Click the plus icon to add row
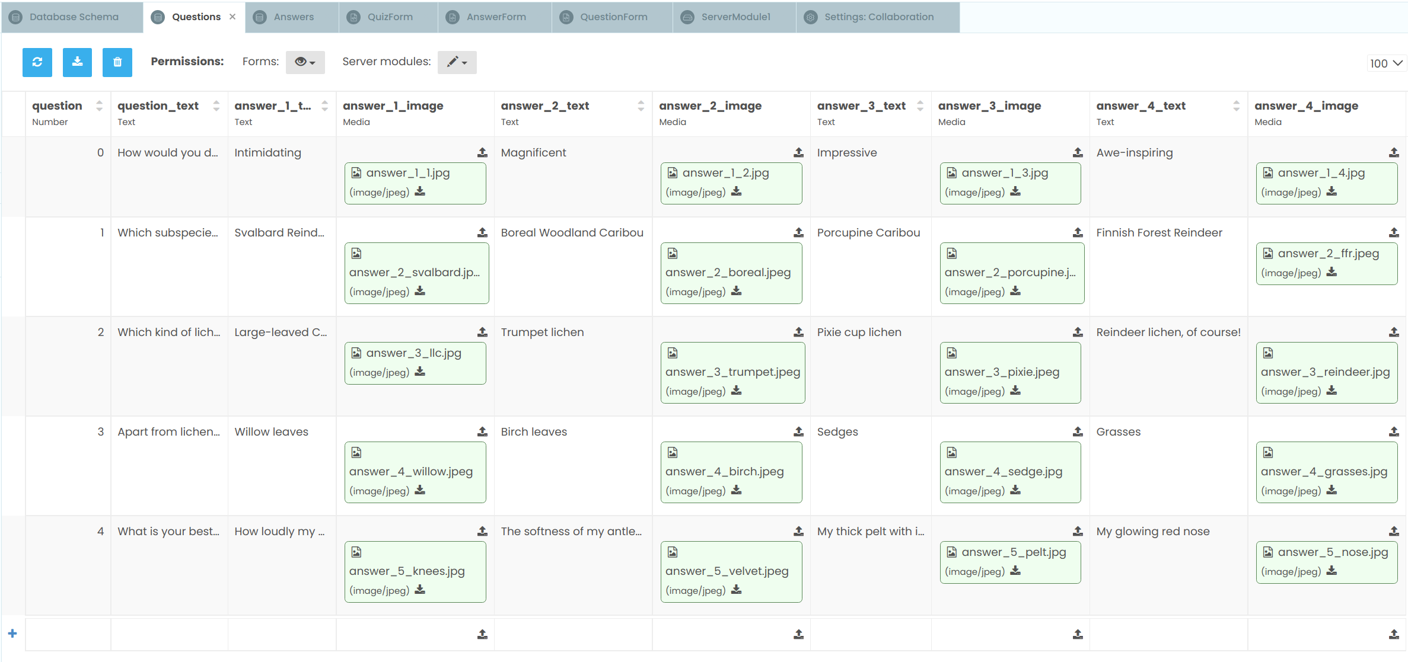The height and width of the screenshot is (662, 1408). [x=12, y=634]
